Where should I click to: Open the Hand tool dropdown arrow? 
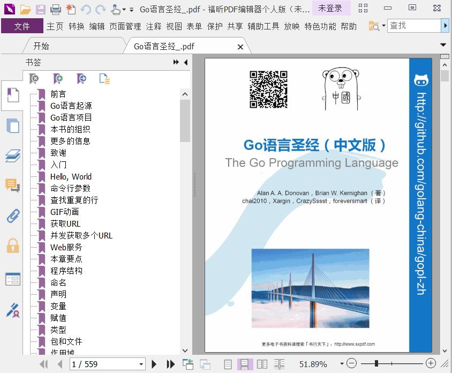124,10
